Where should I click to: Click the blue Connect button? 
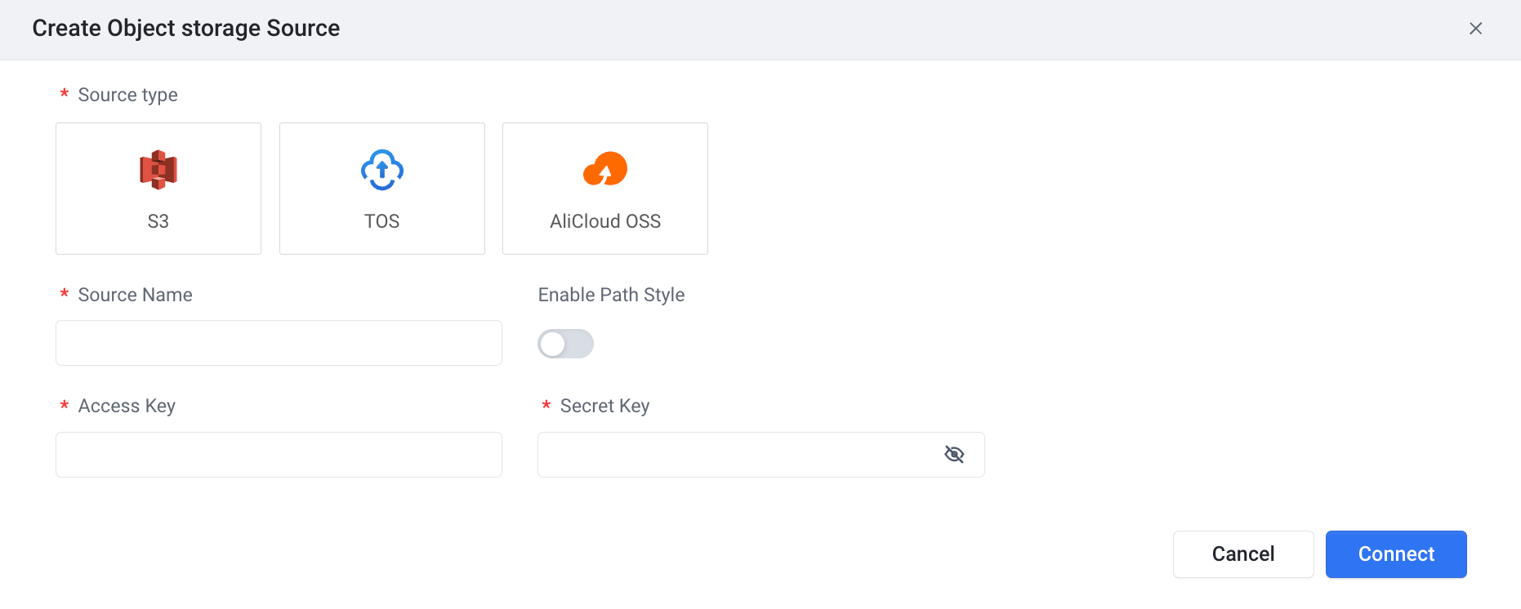[x=1396, y=554]
